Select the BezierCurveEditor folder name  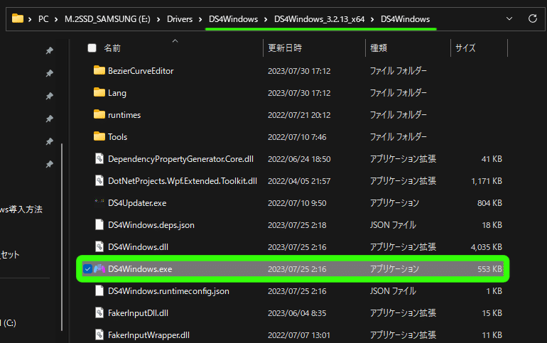click(x=141, y=71)
